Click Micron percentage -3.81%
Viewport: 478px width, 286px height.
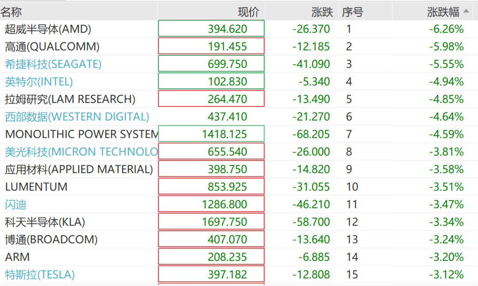(x=446, y=152)
